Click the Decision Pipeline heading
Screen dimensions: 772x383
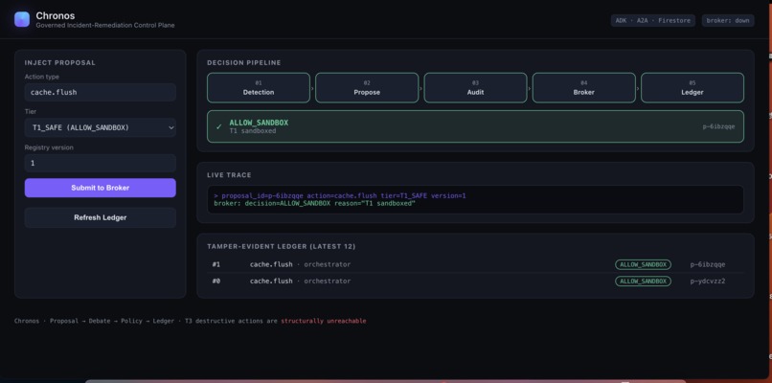click(243, 62)
